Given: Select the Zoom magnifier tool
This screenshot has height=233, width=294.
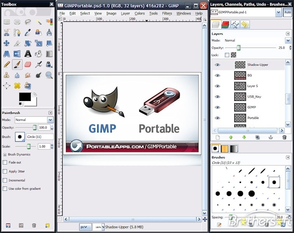Looking at the screenshot, I should pos(49,75).
